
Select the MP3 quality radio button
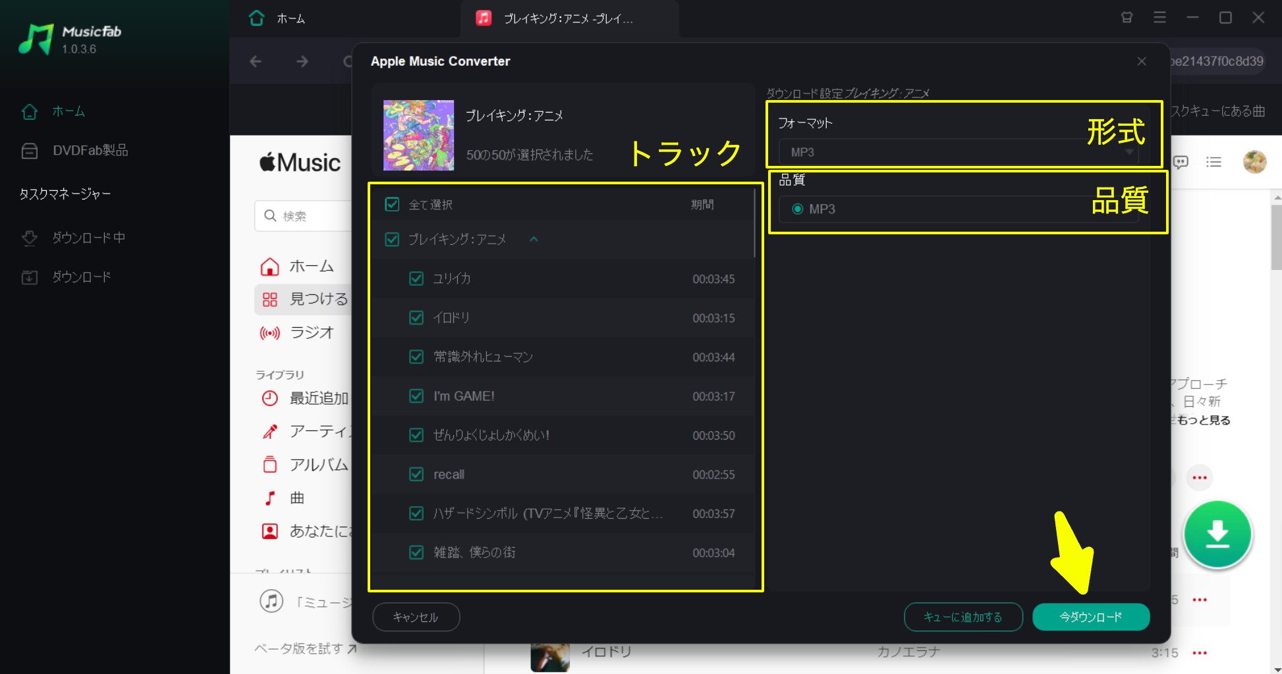pos(798,209)
